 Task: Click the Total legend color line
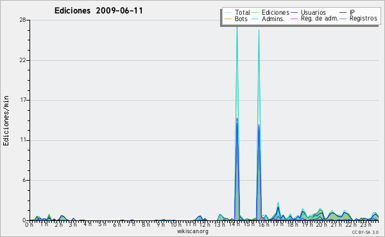(x=228, y=13)
